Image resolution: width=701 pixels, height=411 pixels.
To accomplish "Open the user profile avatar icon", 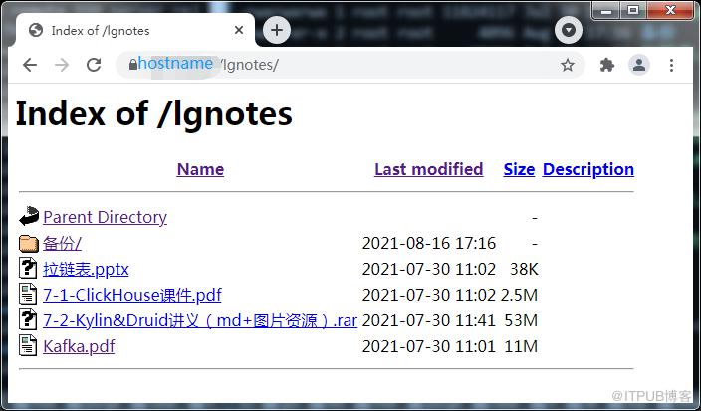I will pyautogui.click(x=639, y=66).
